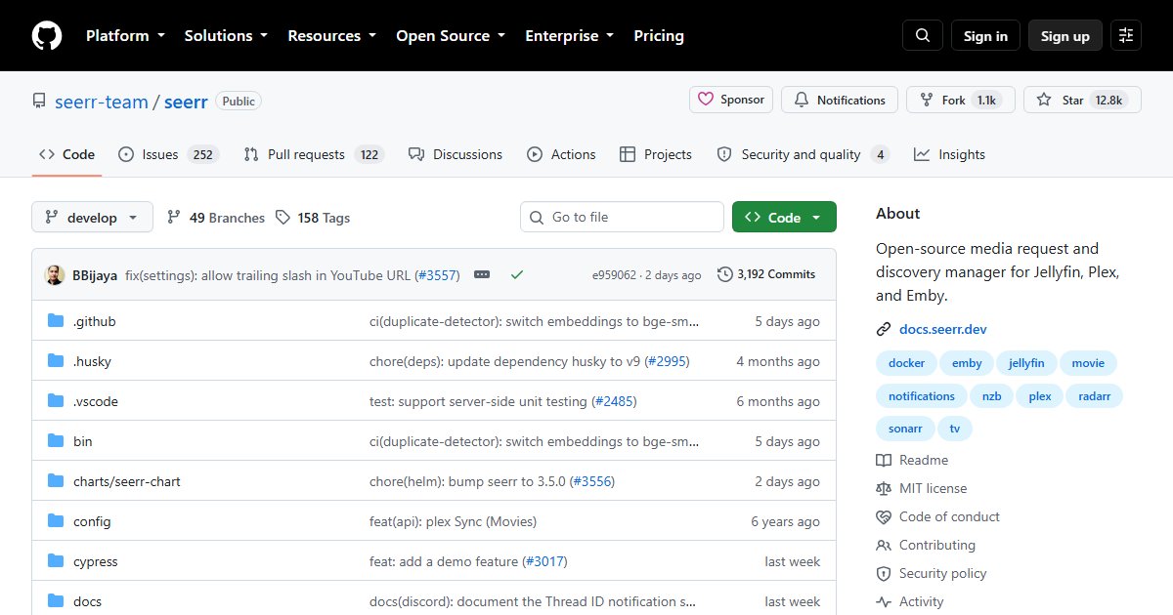This screenshot has height=615, width=1173.
Task: Open the Projects tab
Action: [x=656, y=154]
